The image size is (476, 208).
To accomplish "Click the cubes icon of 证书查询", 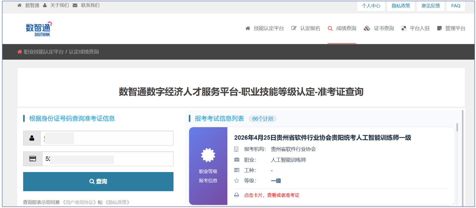I will [x=367, y=28].
